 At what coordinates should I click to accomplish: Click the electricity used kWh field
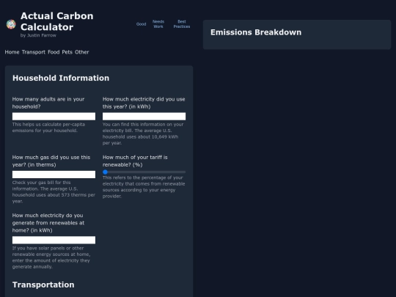pos(144,116)
